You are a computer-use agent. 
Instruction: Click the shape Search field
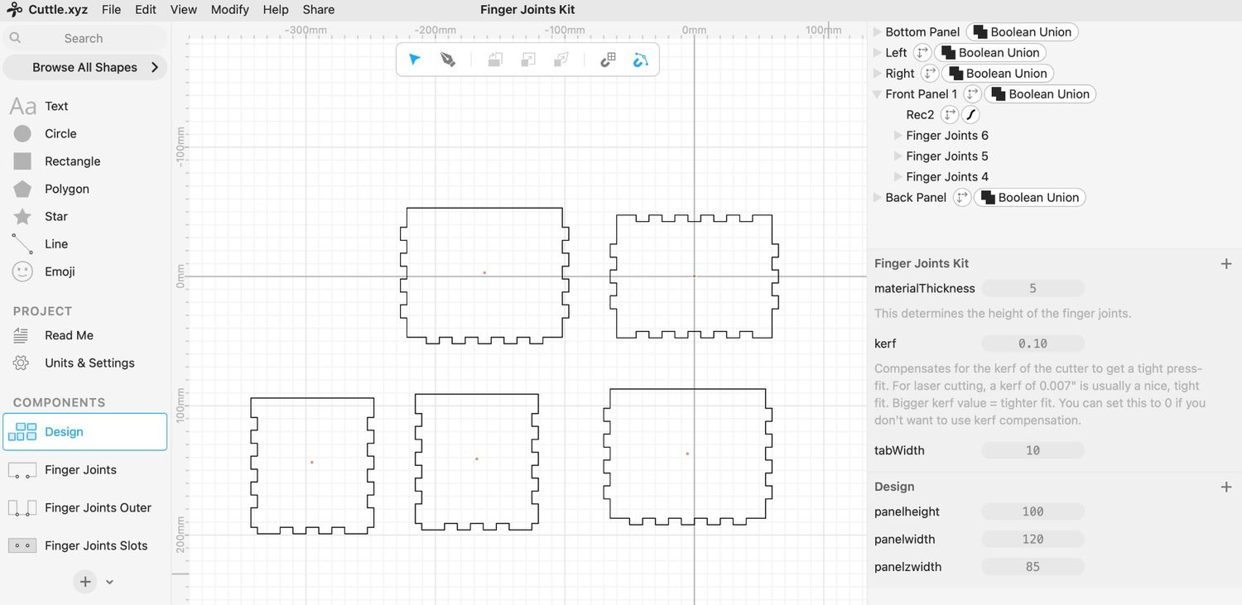click(85, 38)
